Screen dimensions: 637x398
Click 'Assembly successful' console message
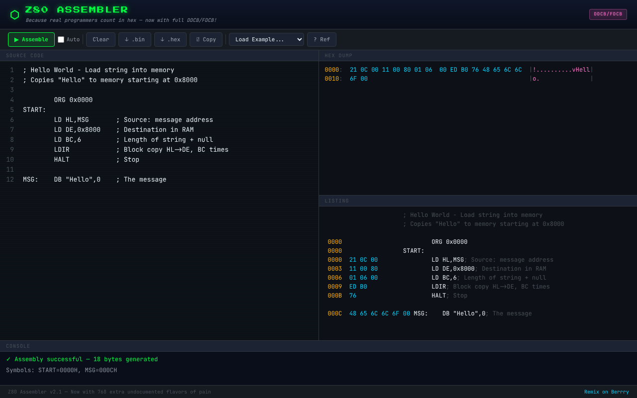(x=82, y=359)
